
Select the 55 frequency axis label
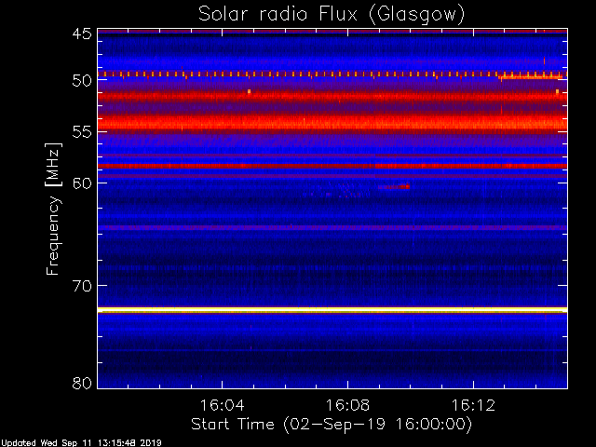(82, 132)
